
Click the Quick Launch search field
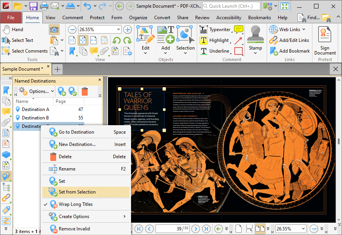pyautogui.click(x=231, y=6)
